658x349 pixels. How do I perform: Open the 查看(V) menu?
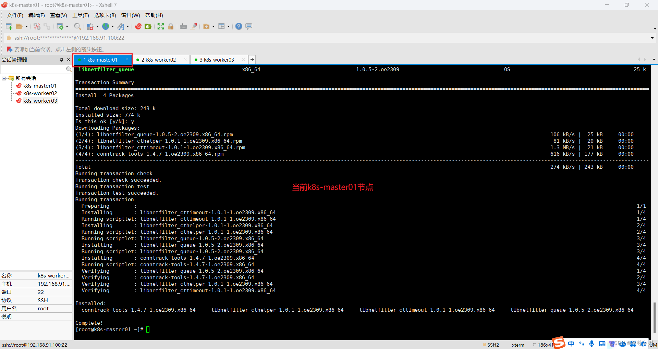(x=58, y=15)
